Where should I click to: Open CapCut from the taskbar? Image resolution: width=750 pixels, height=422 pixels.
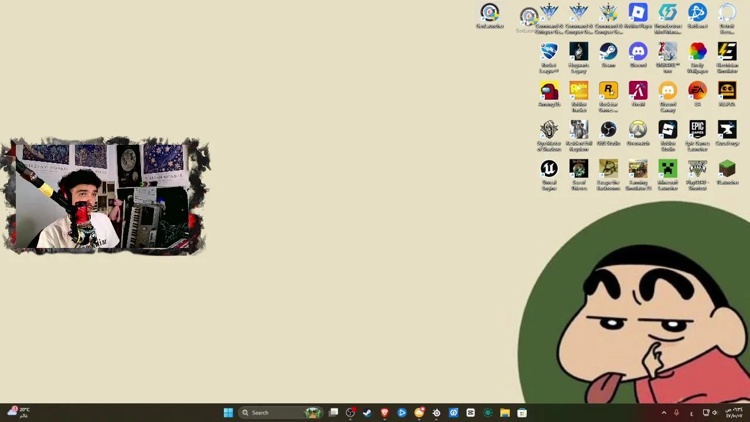coord(471,413)
